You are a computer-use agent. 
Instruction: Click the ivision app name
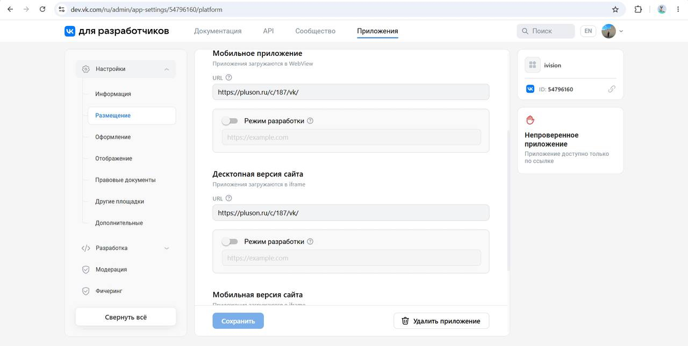click(x=553, y=65)
